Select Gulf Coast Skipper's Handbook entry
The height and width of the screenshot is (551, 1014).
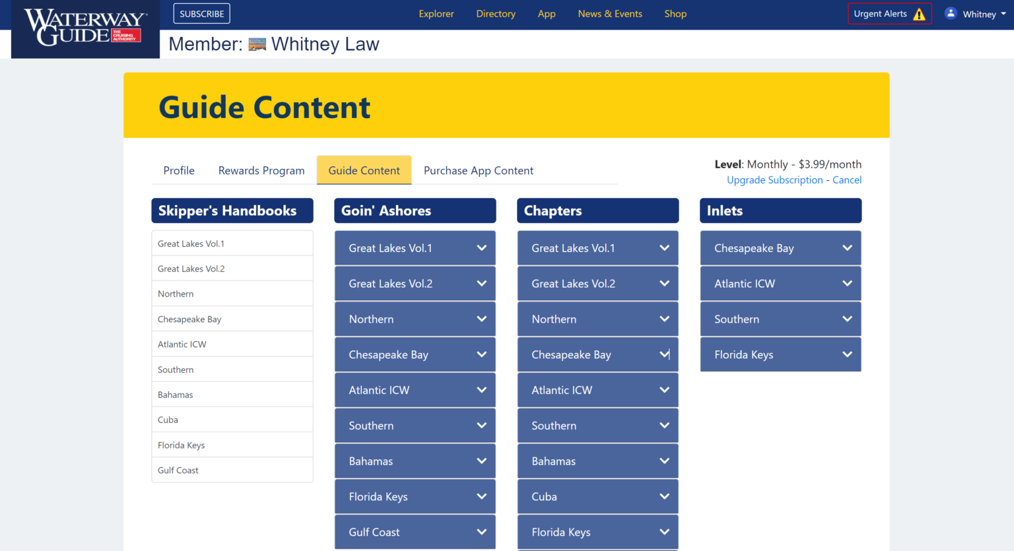(x=178, y=470)
